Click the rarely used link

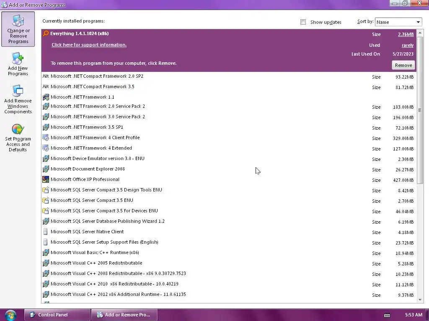pos(408,45)
